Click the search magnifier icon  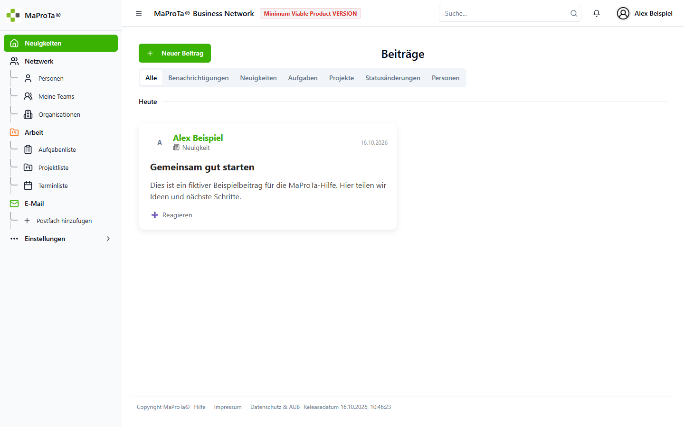coord(574,13)
